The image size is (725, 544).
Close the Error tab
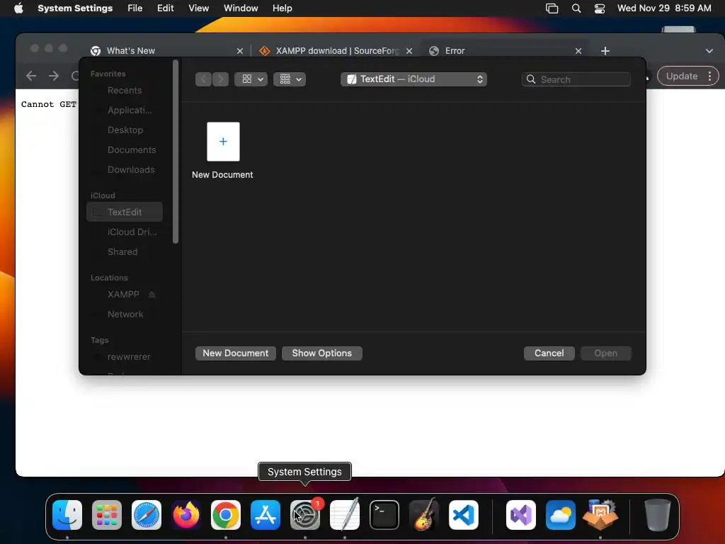click(x=578, y=51)
